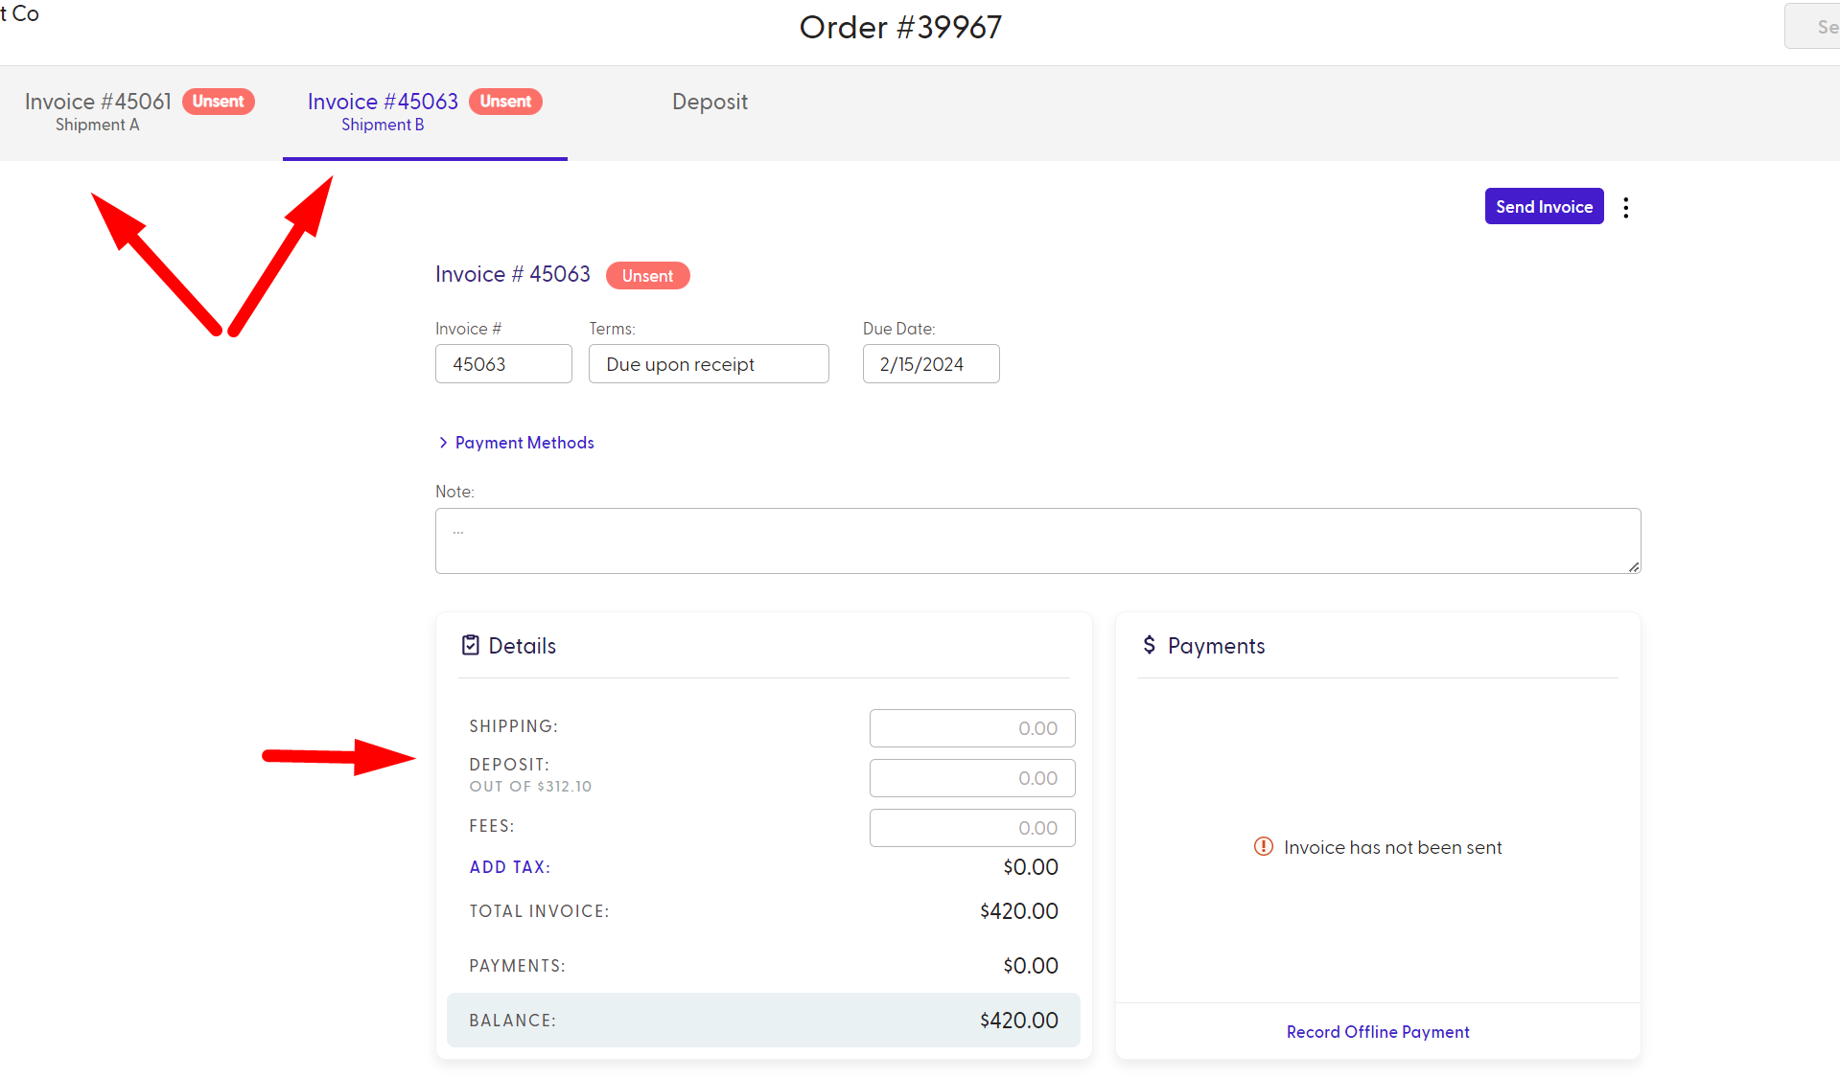Screen dimensions: 1840x1079
Task: Click the warning icon near invoice not sent
Action: (x=1263, y=846)
